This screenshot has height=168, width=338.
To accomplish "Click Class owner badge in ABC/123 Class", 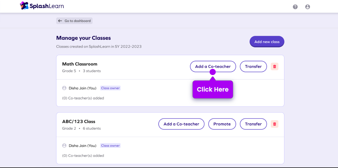I will click(110, 146).
